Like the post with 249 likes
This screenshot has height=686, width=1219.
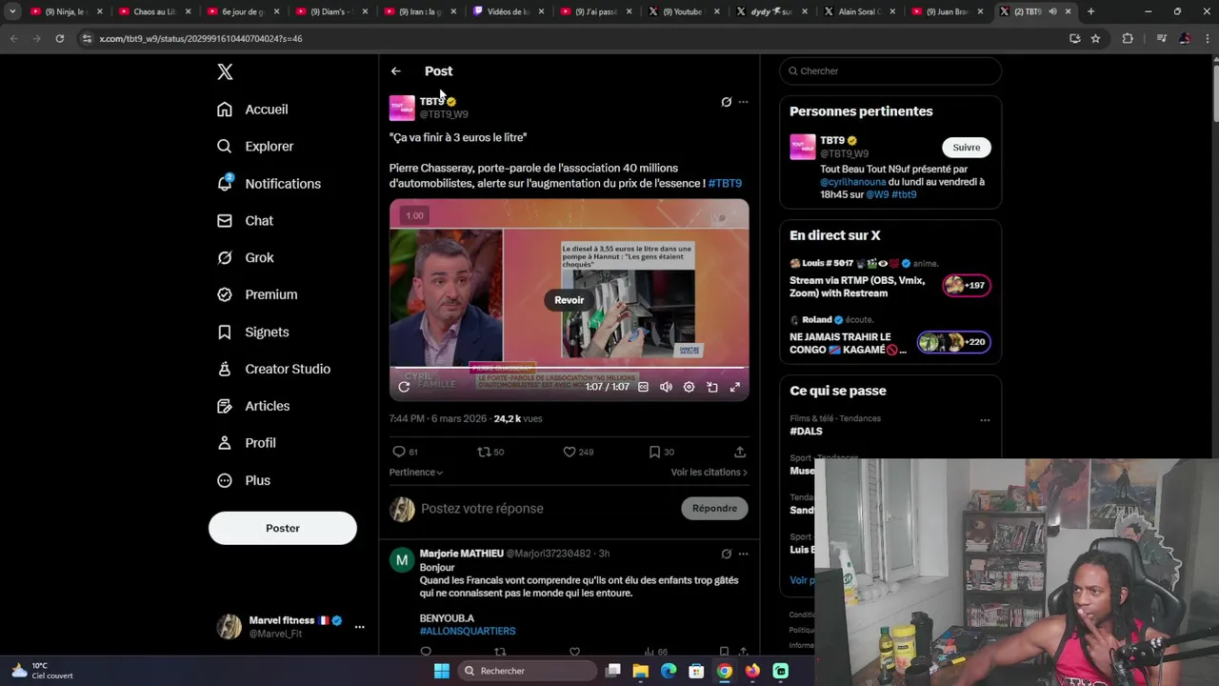[578, 452]
